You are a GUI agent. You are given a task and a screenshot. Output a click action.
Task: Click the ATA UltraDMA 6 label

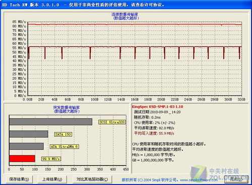coord(65,147)
